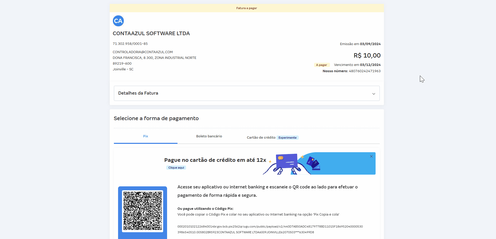Click the Joinville - SC city line
The width and height of the screenshot is (496, 239).
pos(123,69)
